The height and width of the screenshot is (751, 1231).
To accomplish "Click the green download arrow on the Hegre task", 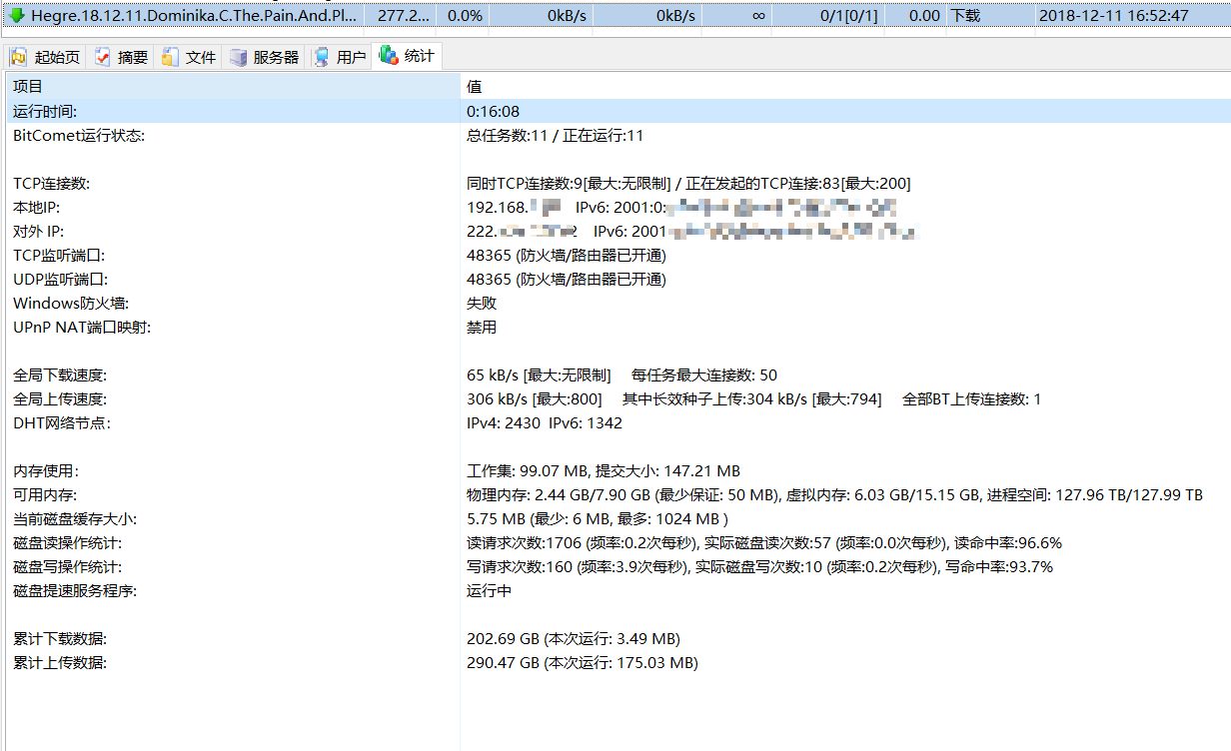I will coord(16,15).
